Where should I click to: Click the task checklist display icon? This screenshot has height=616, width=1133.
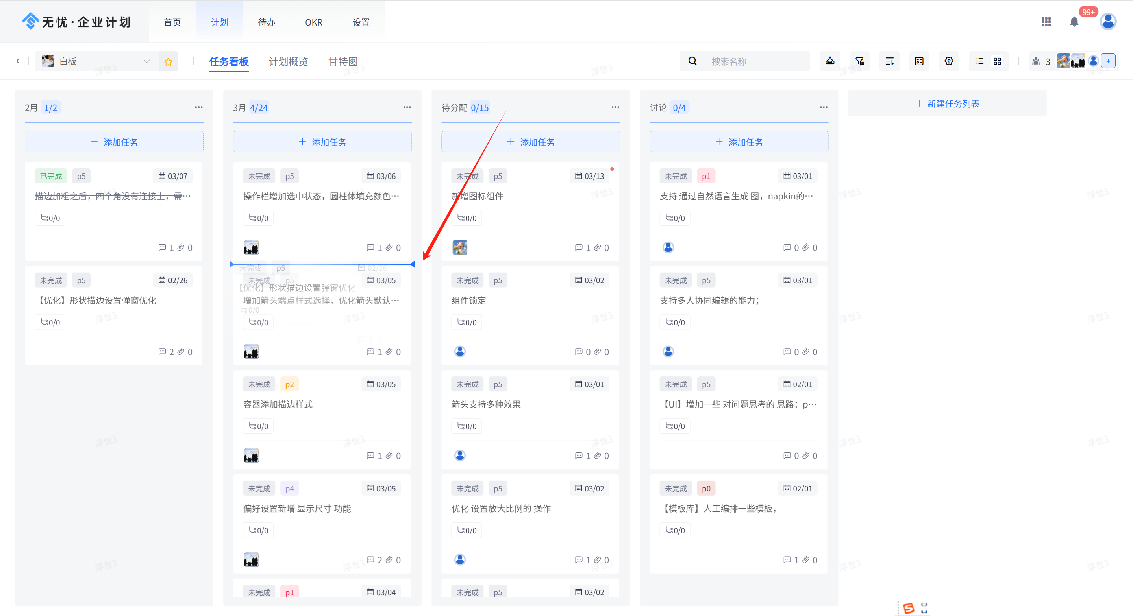coord(919,61)
